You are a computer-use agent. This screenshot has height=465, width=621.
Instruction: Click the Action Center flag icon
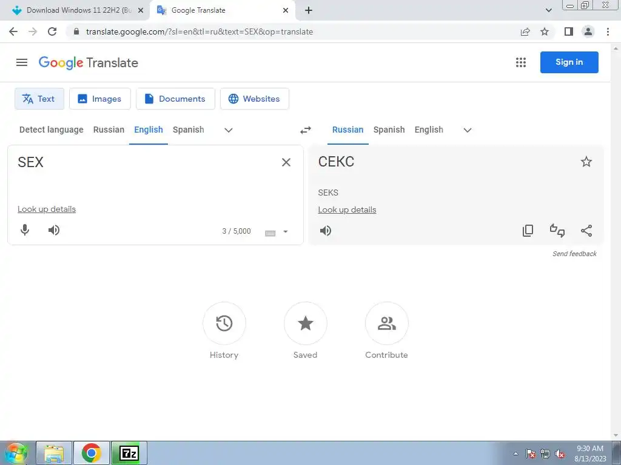coord(531,453)
